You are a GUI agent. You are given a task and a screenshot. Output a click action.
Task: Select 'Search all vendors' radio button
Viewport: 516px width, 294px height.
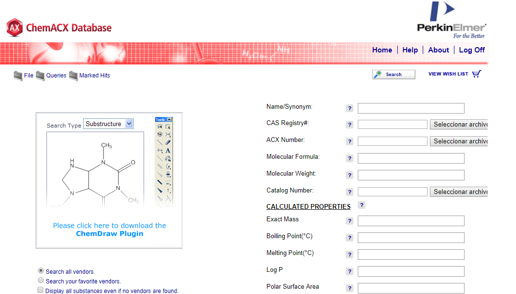tap(41, 271)
